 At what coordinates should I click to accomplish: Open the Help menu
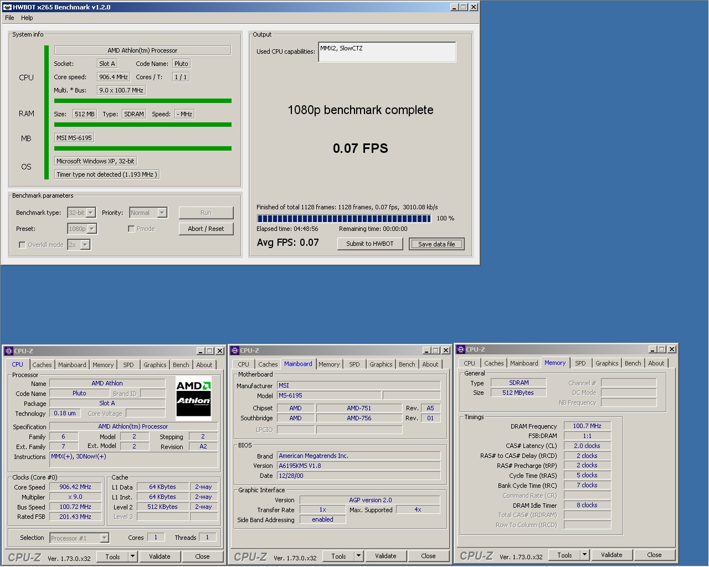(27, 18)
